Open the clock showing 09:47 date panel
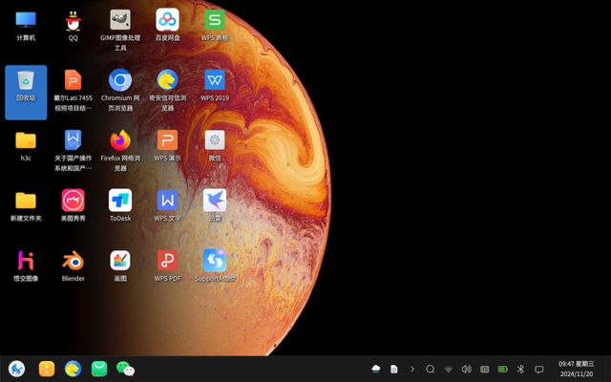 [577, 369]
